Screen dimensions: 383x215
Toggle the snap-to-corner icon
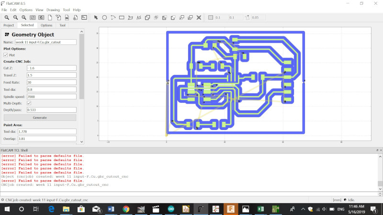click(x=247, y=18)
